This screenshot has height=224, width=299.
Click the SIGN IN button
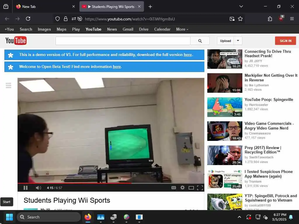tap(286, 41)
